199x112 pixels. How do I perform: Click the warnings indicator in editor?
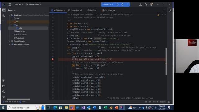tap(159, 15)
